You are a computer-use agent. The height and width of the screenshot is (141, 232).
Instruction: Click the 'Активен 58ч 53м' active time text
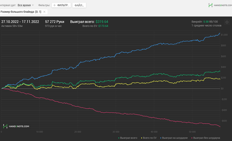12,26
